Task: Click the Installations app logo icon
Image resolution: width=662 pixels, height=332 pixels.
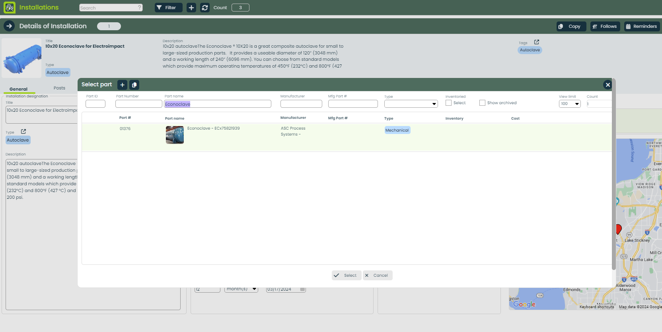Action: click(x=10, y=8)
